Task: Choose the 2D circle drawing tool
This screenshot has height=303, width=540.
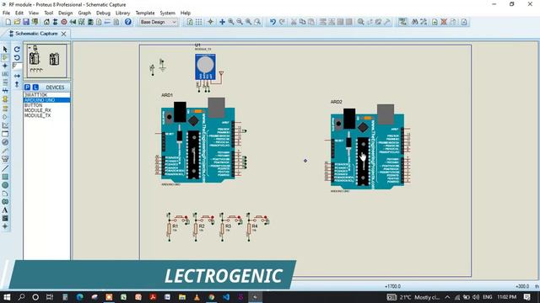Action: (5, 185)
